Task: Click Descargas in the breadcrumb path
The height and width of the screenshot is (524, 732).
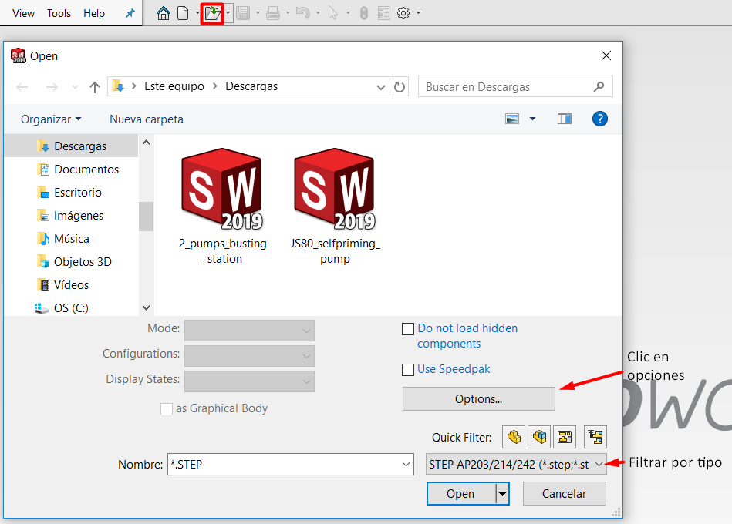Action: [251, 86]
